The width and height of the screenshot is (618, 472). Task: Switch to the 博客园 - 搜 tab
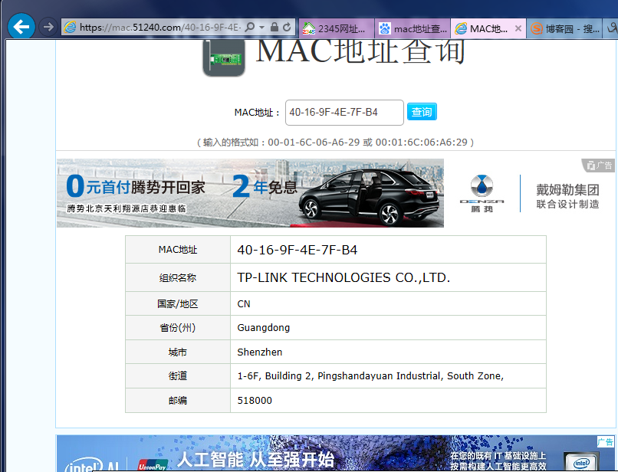tap(565, 28)
